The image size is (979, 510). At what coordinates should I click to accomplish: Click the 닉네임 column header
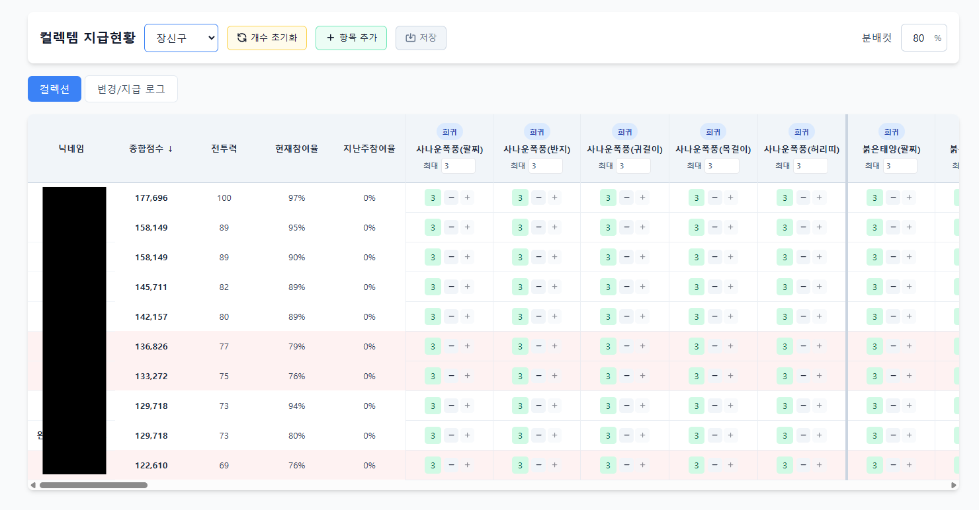pyautogui.click(x=71, y=149)
